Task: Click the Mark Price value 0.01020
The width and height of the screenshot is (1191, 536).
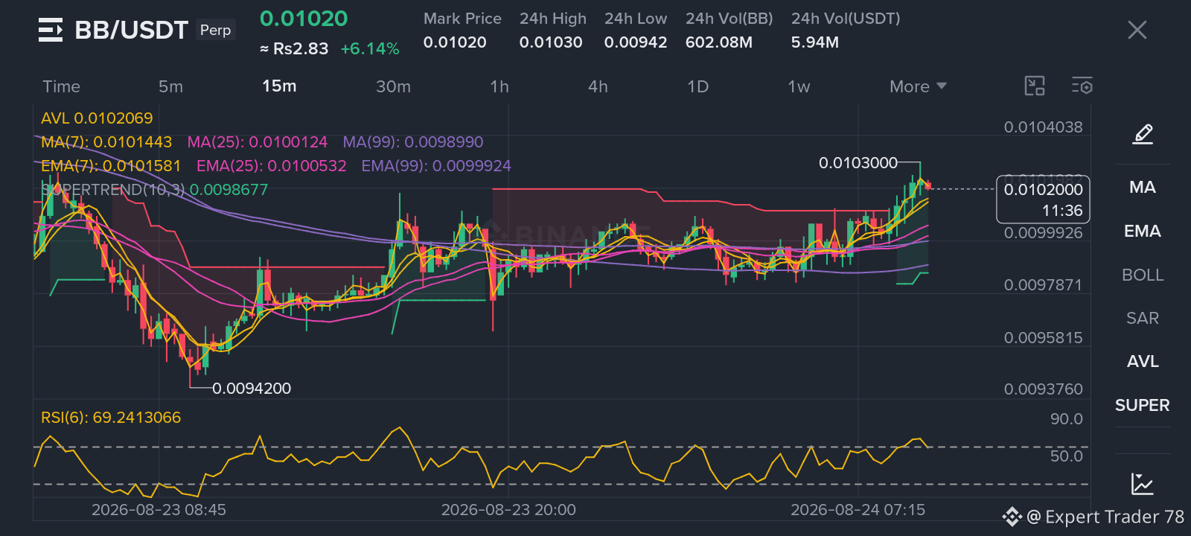Action: [x=455, y=42]
